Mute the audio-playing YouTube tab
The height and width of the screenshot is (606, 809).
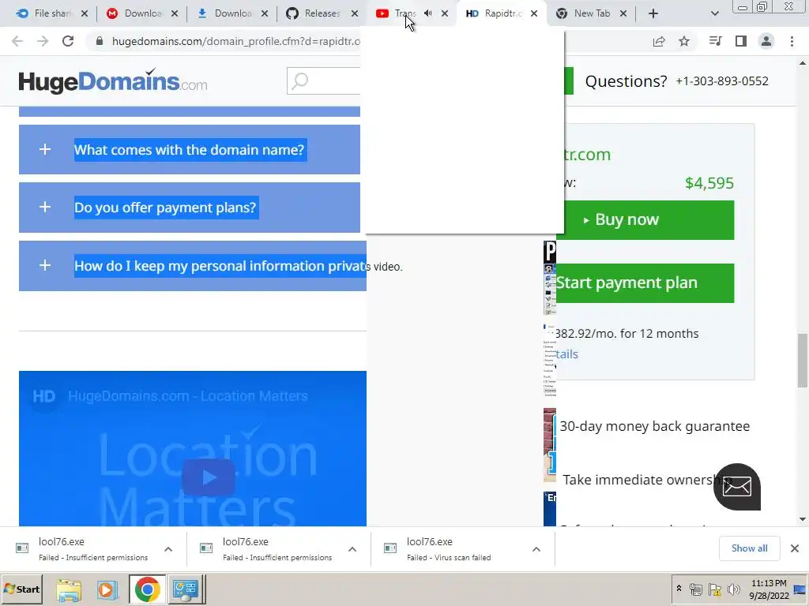coord(427,13)
